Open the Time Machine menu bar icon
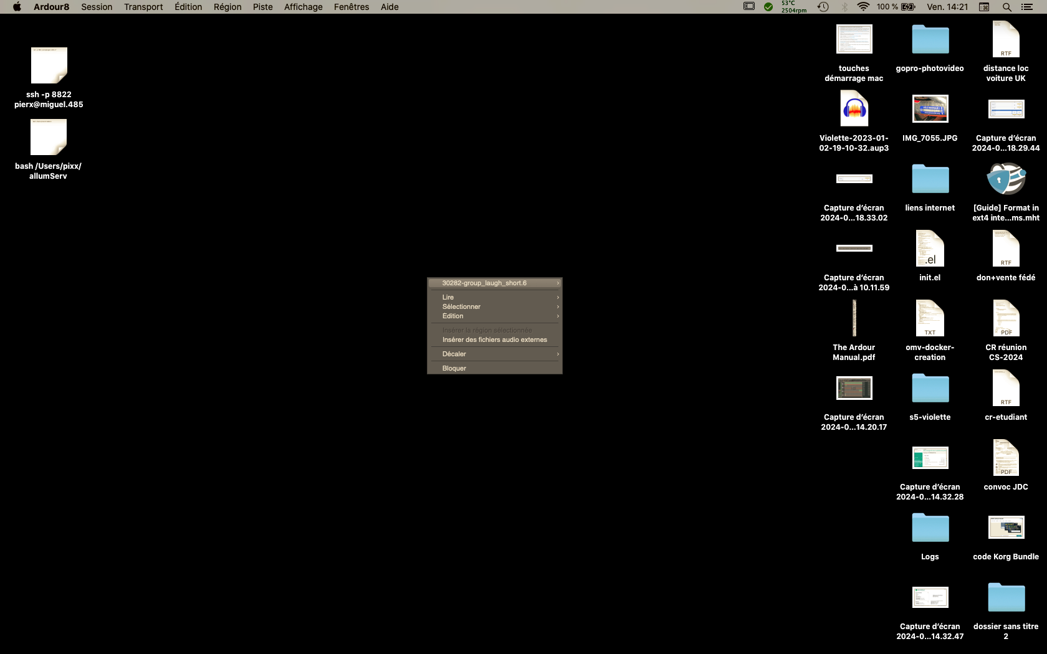Viewport: 1047px width, 654px height. point(823,7)
